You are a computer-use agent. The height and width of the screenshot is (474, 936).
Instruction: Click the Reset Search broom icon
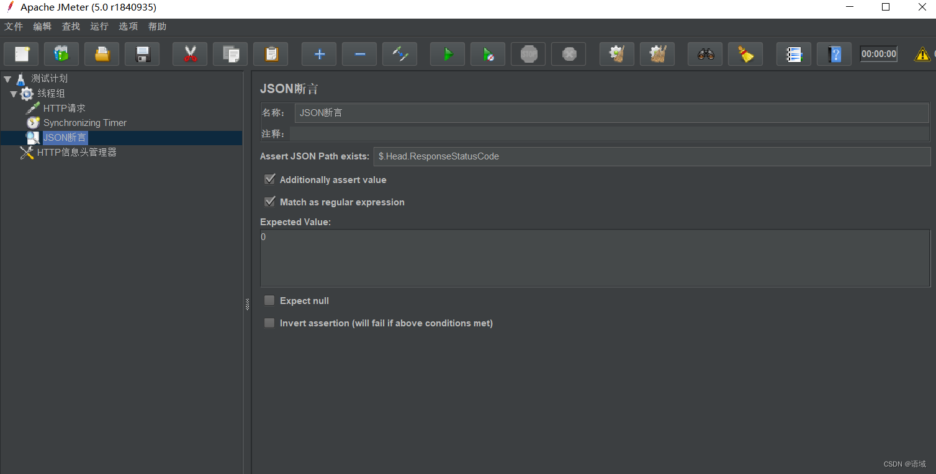pyautogui.click(x=745, y=54)
